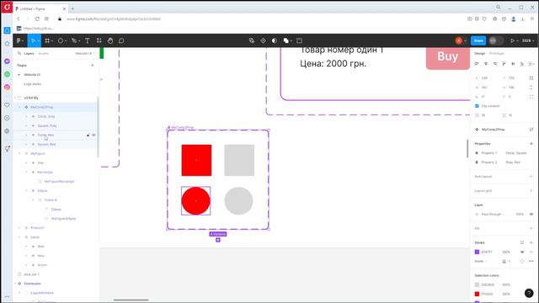Open the zoom level dropdown
The height and width of the screenshot is (303, 539).
(528, 40)
